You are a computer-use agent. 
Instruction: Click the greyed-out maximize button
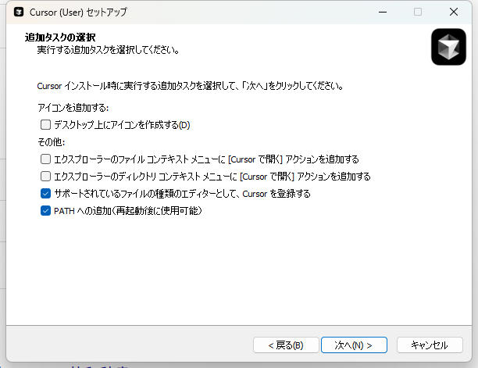pyautogui.click(x=418, y=13)
